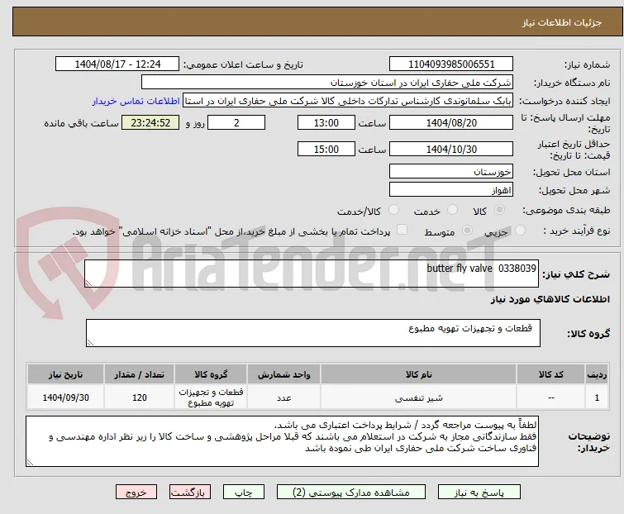
Task: Click the unit cell عدد
Action: coord(283,397)
